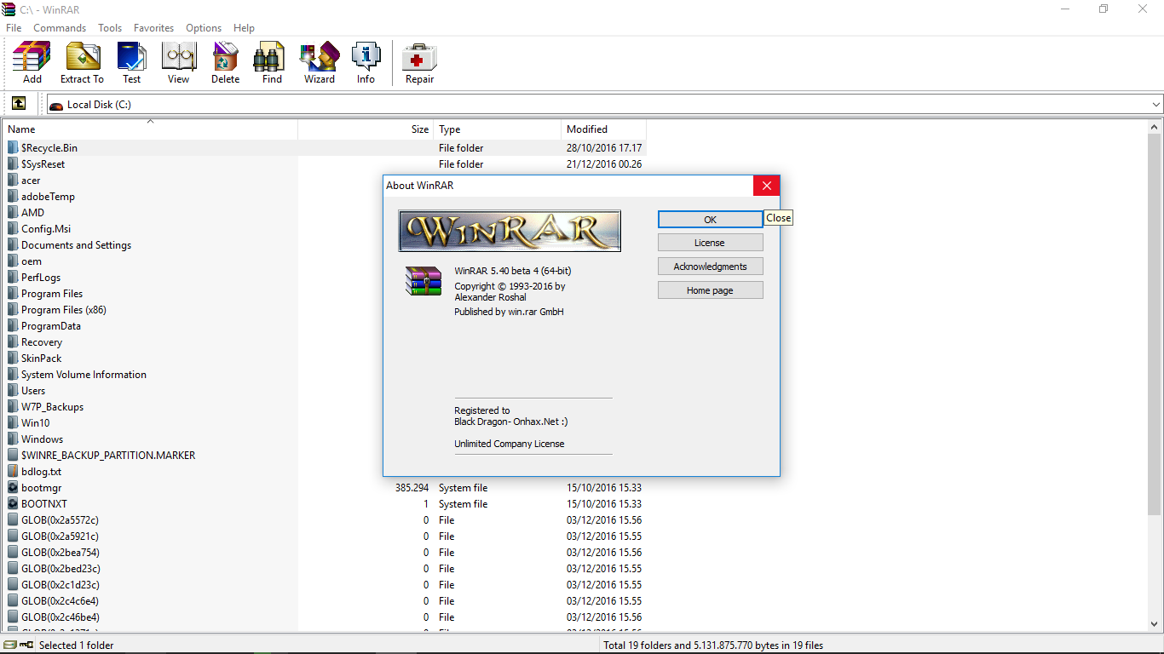Open the Tools menu

pos(110,27)
